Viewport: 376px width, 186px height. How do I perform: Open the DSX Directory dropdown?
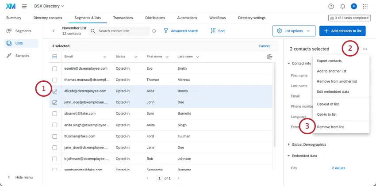pyautogui.click(x=50, y=6)
